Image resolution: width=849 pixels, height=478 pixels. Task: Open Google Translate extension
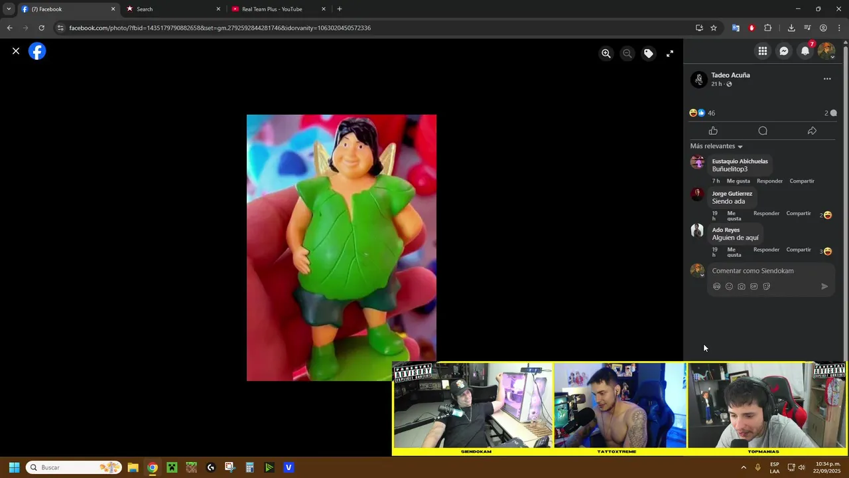tap(736, 28)
